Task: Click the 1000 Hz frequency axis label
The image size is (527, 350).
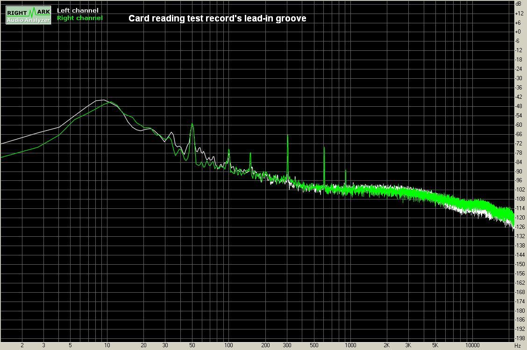Action: (350, 345)
